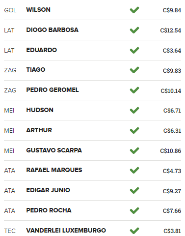Select Hudson's green status checkmark
This screenshot has width=185, height=236.
click(134, 110)
